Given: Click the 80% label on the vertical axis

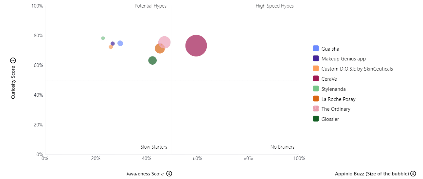Looking at the screenshot, I should pos(38,36).
